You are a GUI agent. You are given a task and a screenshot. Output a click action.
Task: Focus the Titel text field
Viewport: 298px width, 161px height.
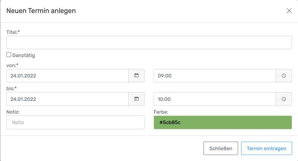[149, 42]
